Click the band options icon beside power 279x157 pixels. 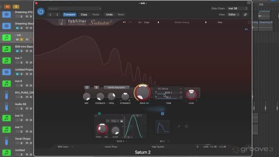point(96,87)
